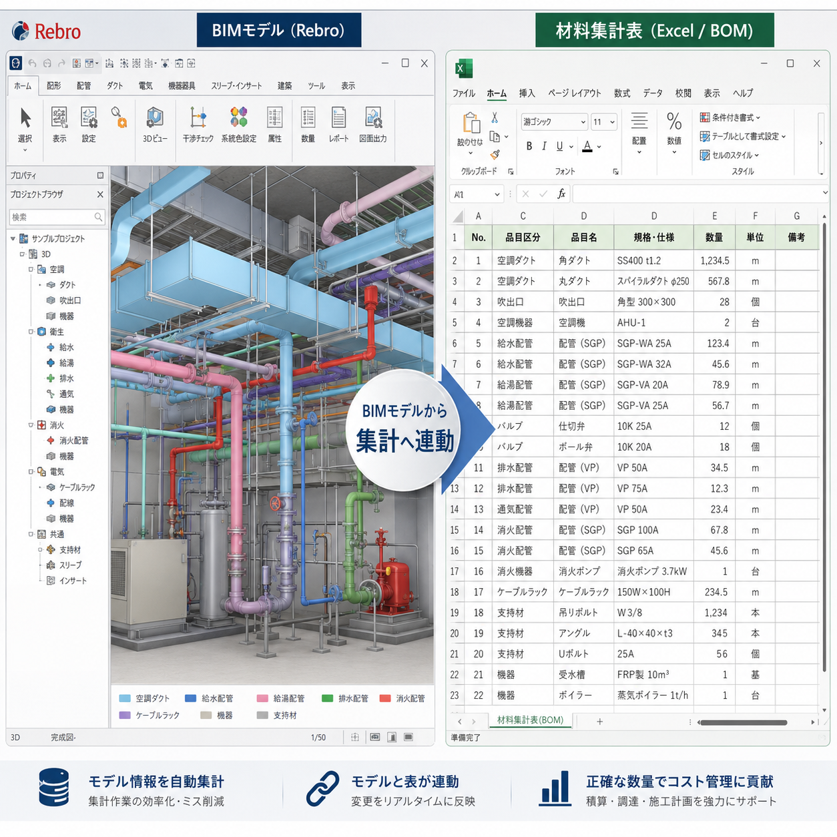The height and width of the screenshot is (837, 837).
Task: Switch to Excel 挿入 tab
Action: 527,93
